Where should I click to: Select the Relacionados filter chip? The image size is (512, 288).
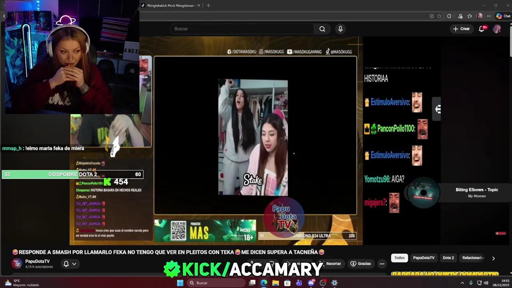pyautogui.click(x=473, y=258)
